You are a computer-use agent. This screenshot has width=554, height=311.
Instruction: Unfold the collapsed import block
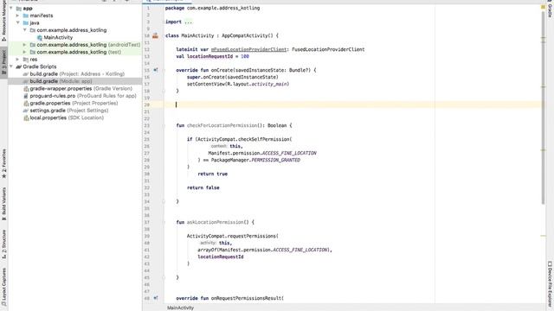tap(189, 22)
